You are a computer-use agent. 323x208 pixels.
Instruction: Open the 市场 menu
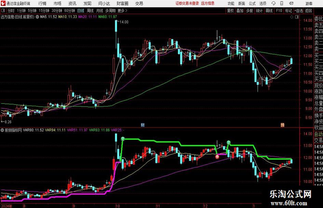pyautogui.click(x=57, y=3)
